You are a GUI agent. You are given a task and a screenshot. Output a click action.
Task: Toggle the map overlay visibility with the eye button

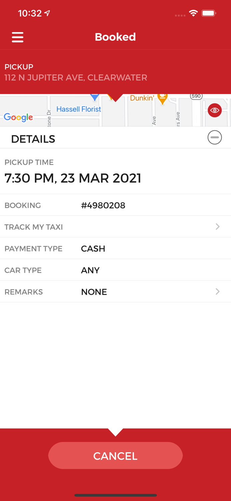point(215,110)
